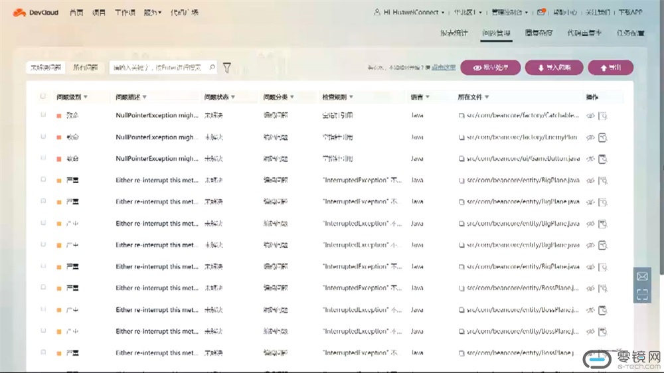Viewport: 664px width, 373px height.
Task: Check the first NullPointerException row checkbox
Action: point(43,115)
